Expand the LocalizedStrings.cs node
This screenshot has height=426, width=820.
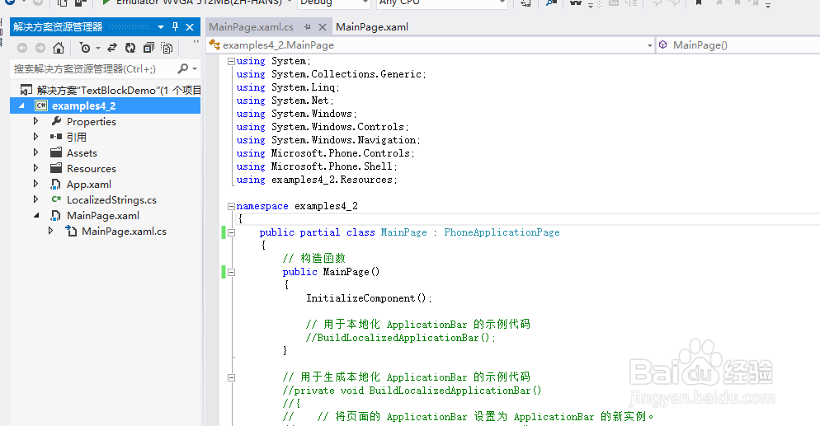(x=35, y=199)
